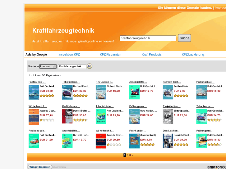
Task: Click the Bildungsverla... author text
Action: (x=182, y=111)
